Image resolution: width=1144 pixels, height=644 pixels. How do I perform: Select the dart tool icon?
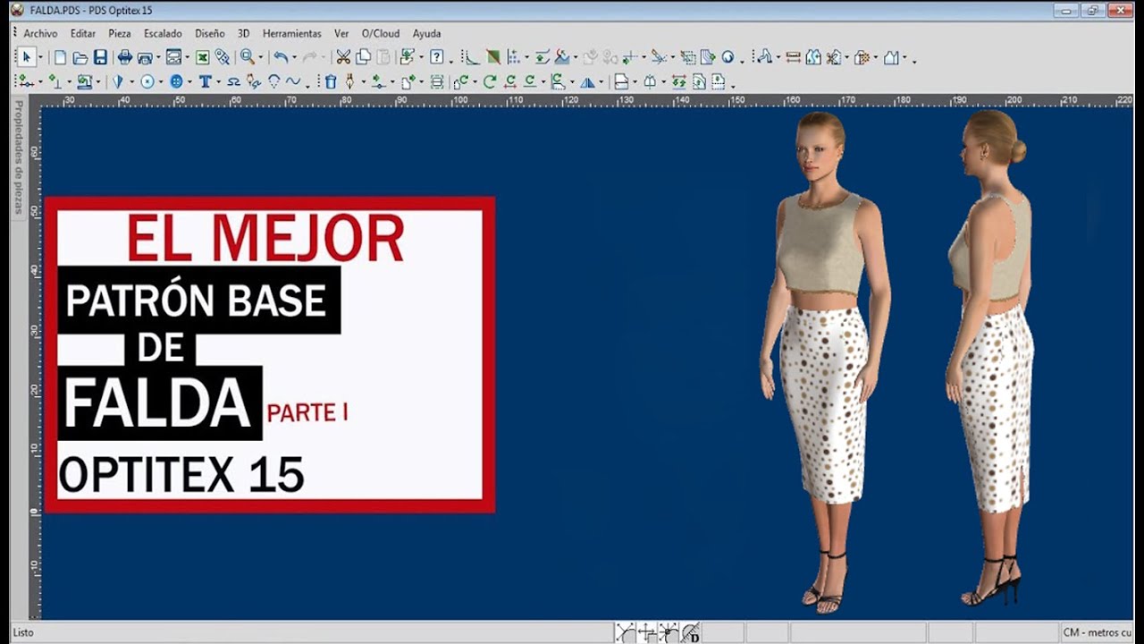click(117, 81)
